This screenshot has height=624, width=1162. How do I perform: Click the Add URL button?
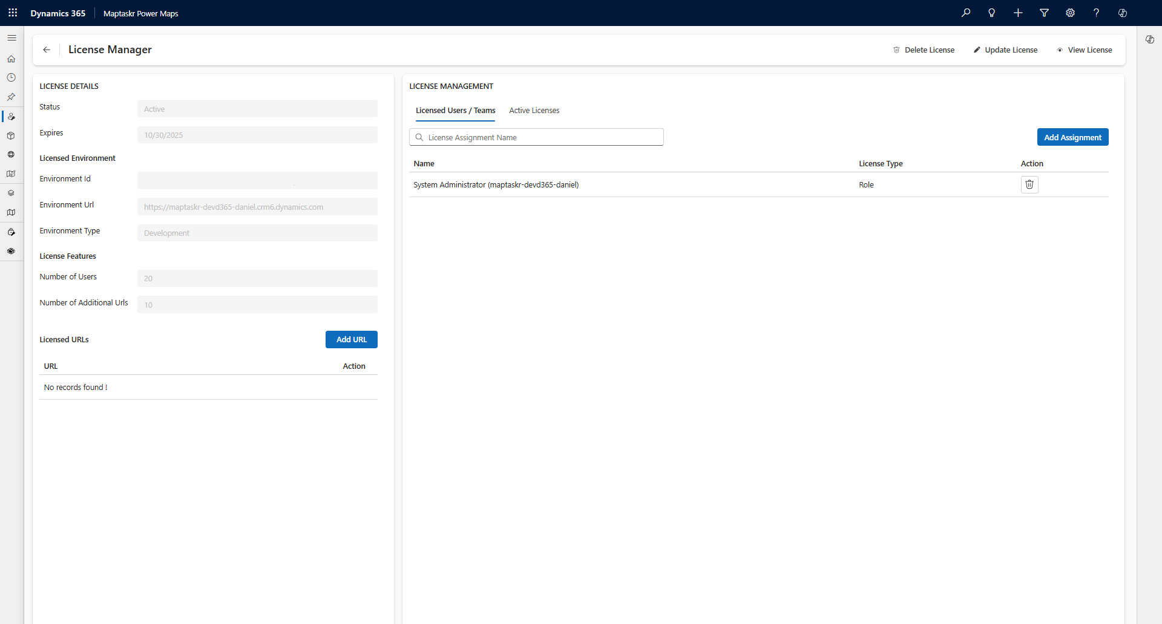[351, 339]
